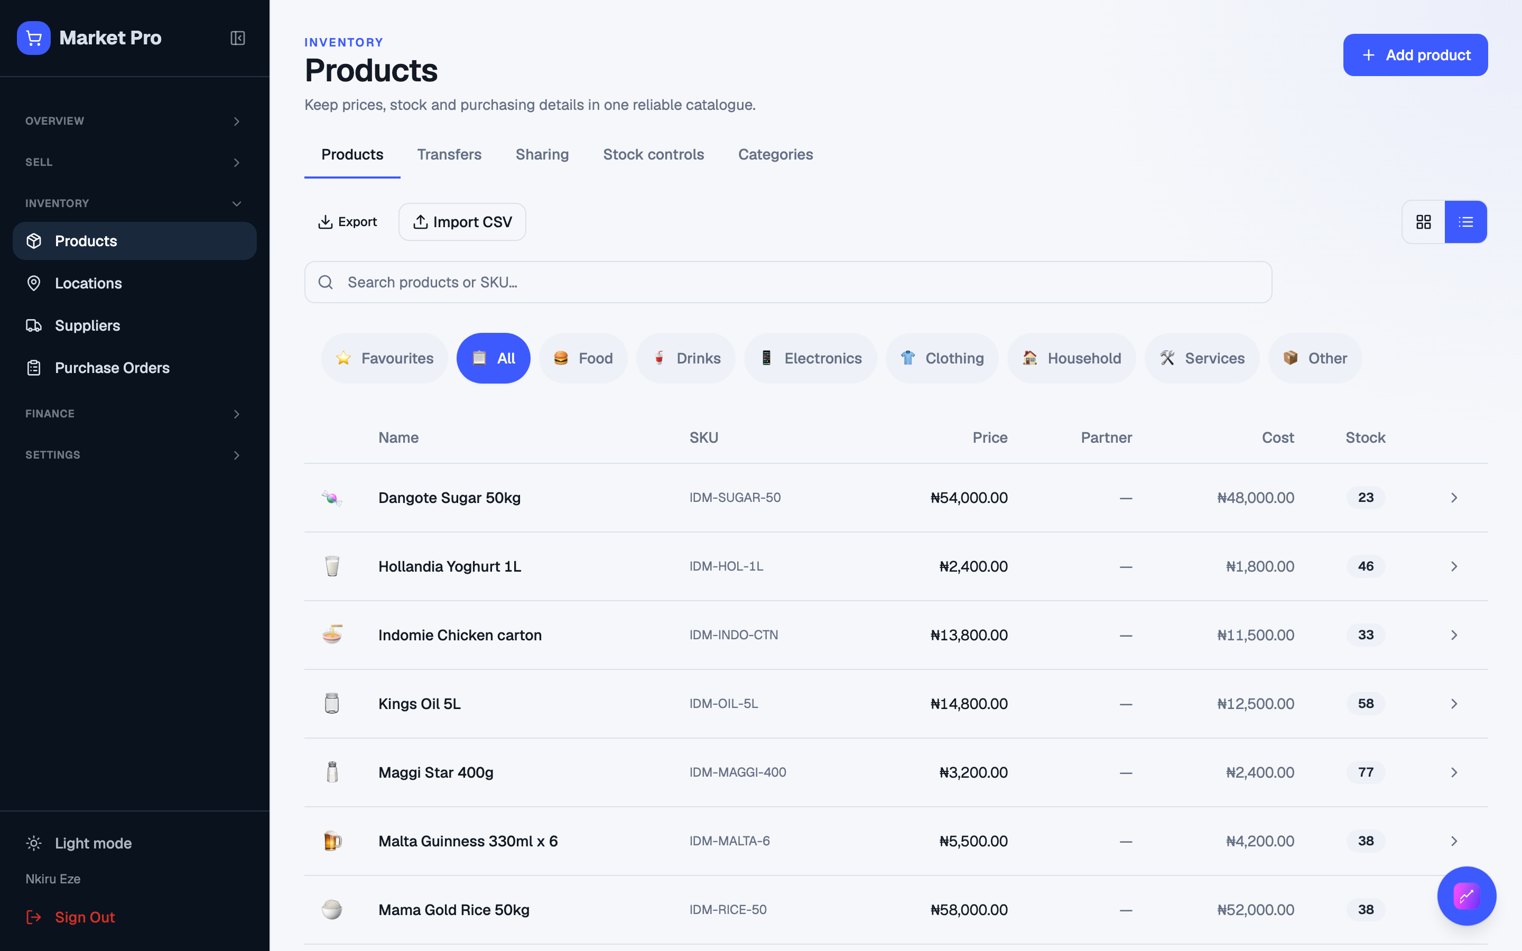Screen dimensions: 1522x951
Task: Switch to the Transfers tab
Action: [449, 155]
